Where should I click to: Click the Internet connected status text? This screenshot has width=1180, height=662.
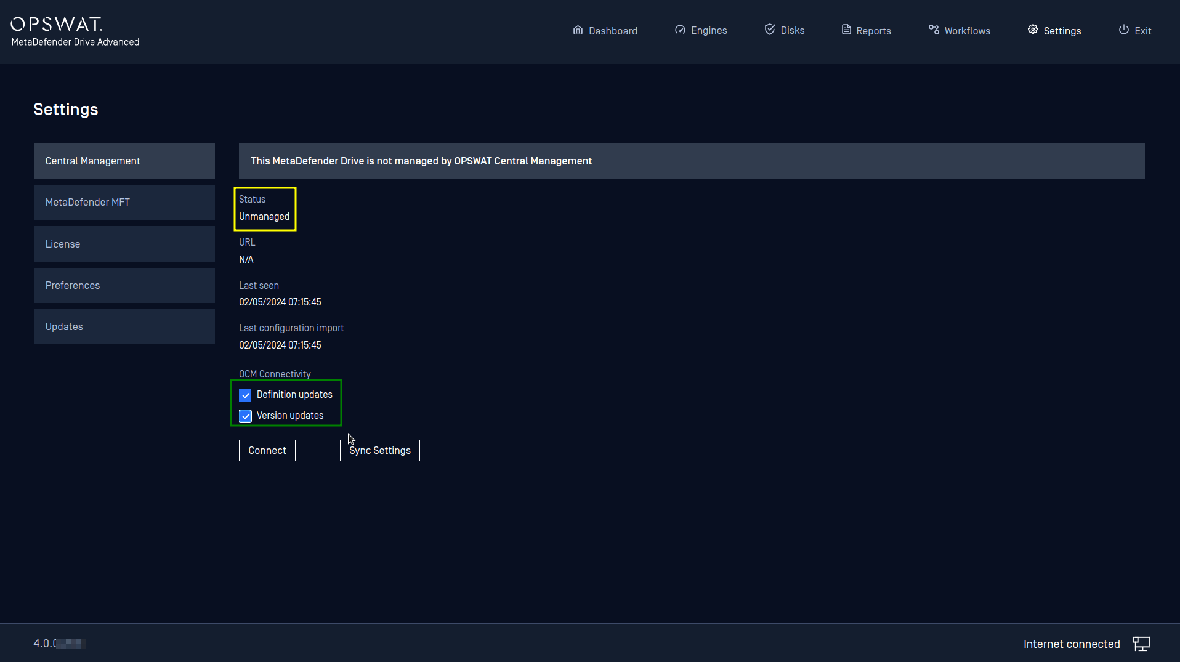coord(1072,644)
